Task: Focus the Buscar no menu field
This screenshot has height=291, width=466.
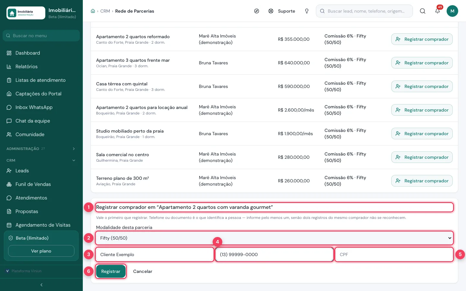Action: (41, 36)
